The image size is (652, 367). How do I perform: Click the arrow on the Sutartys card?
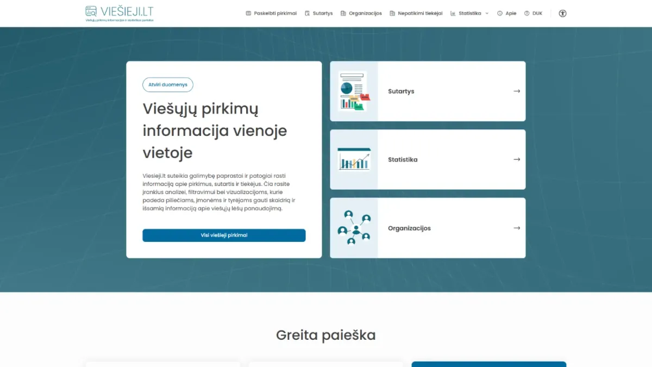[x=517, y=91]
